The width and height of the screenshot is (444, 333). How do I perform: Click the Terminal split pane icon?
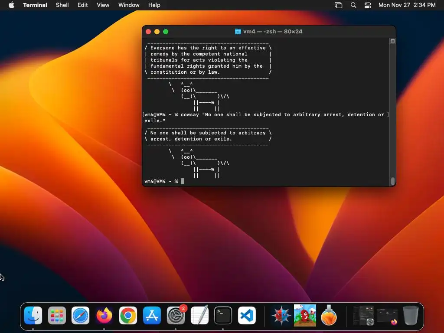pyautogui.click(x=392, y=41)
